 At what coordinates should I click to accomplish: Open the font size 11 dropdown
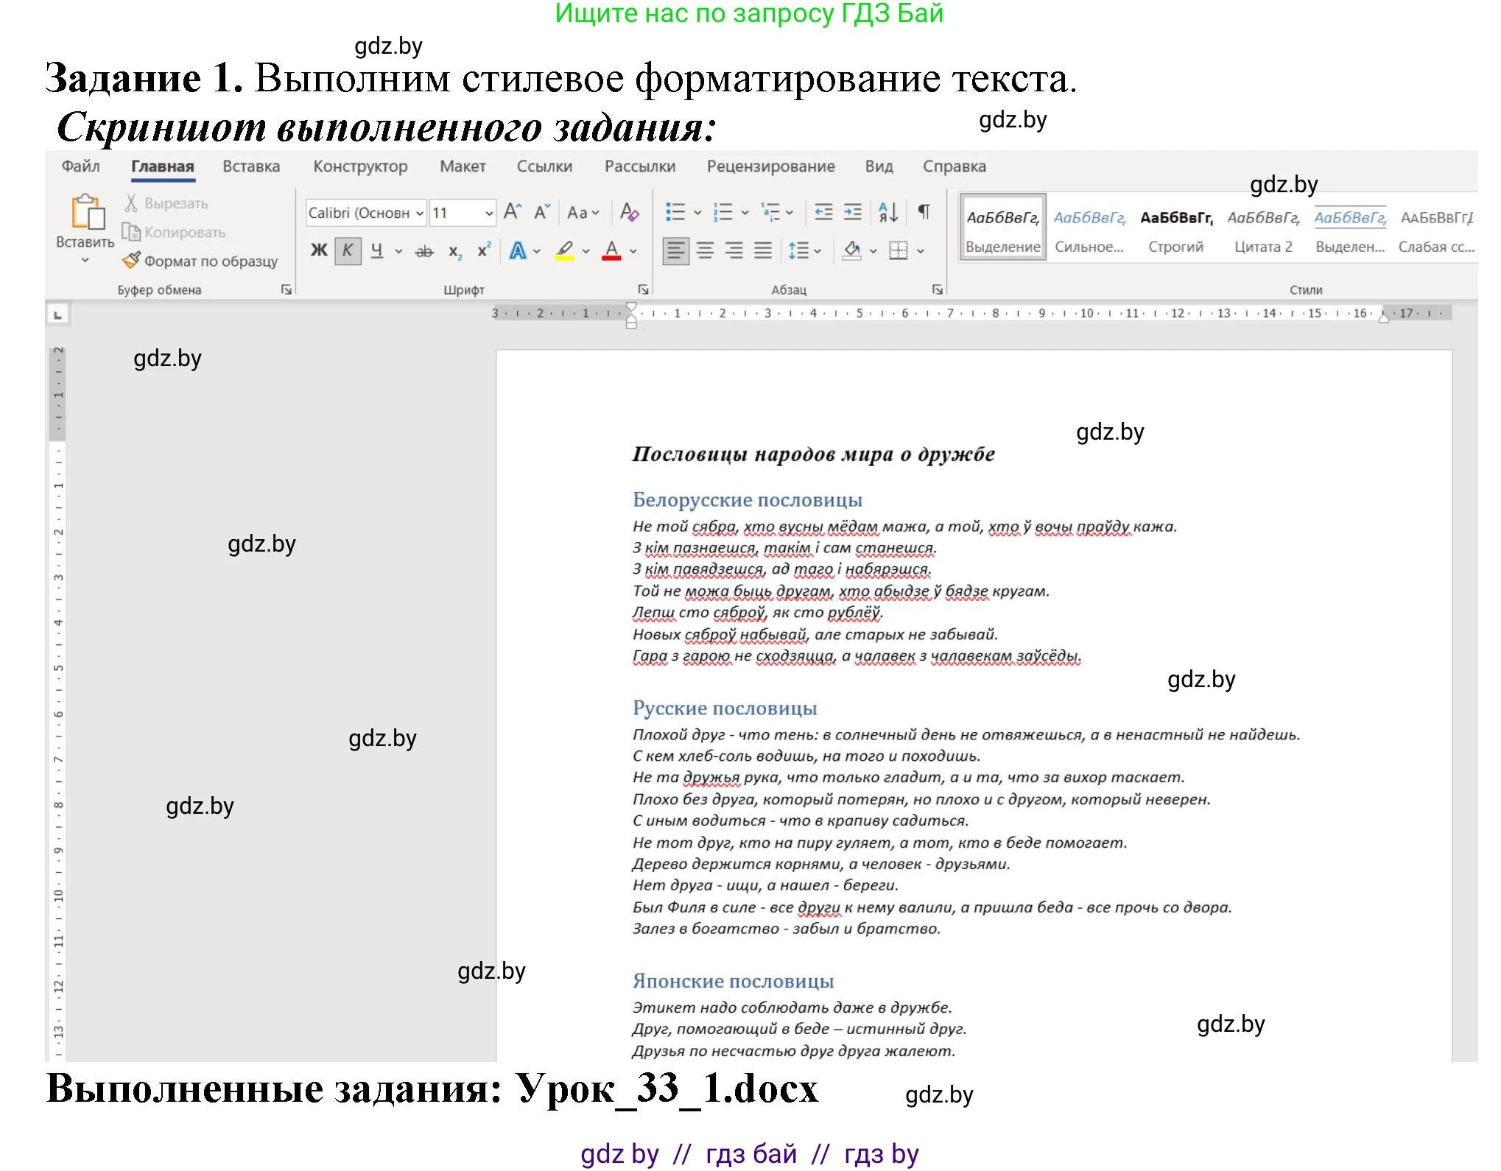click(488, 213)
